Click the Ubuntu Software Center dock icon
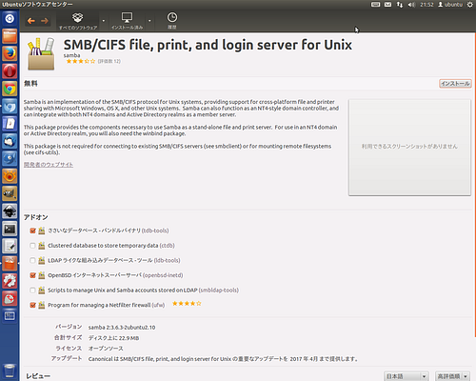The width and height of the screenshot is (476, 381). pos(10,263)
